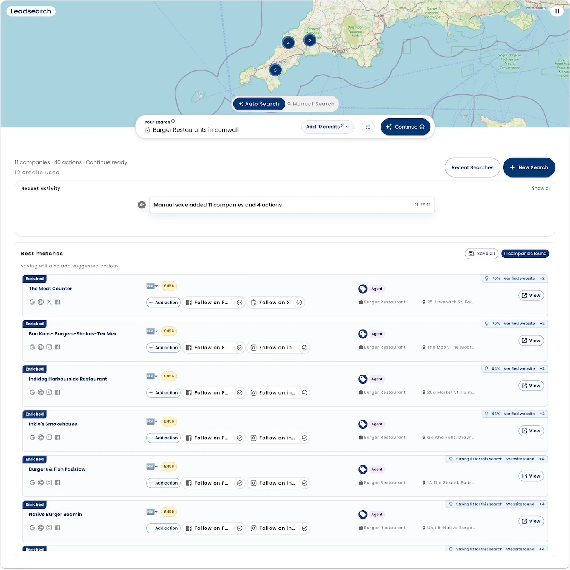Open Recent Searches
The height and width of the screenshot is (570, 570).
click(x=472, y=167)
